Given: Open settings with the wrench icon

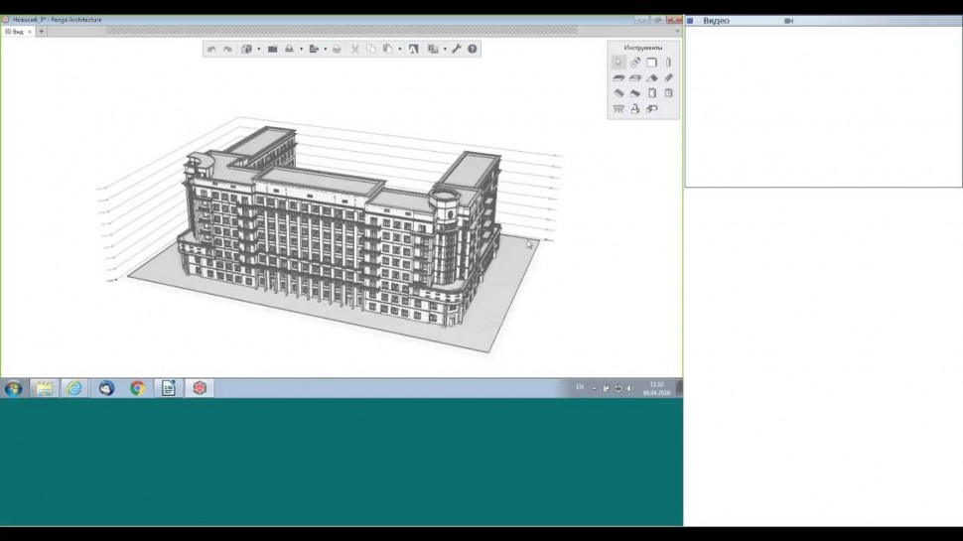Looking at the screenshot, I should [x=456, y=49].
